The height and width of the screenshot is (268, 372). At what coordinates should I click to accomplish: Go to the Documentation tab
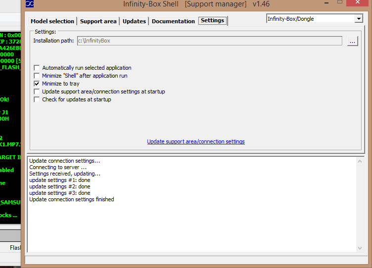[x=173, y=21]
